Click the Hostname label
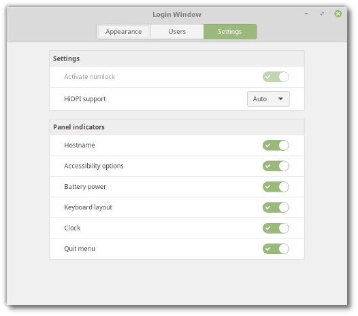The width and height of the screenshot is (358, 316). click(x=80, y=145)
